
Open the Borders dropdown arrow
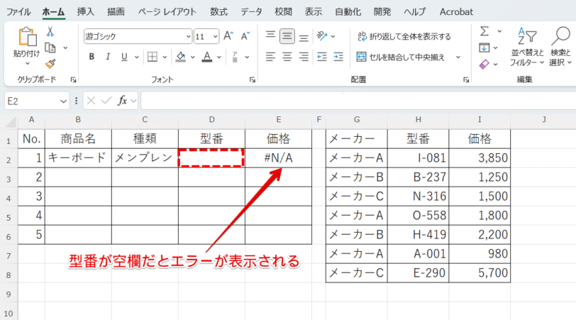pos(165,57)
